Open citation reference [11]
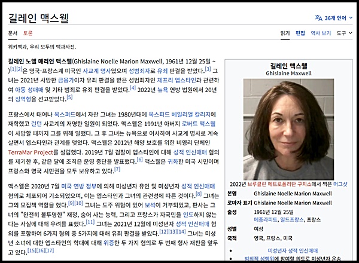 coord(90,222)
